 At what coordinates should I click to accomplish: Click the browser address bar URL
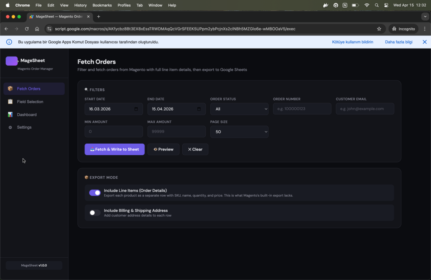(x=175, y=29)
